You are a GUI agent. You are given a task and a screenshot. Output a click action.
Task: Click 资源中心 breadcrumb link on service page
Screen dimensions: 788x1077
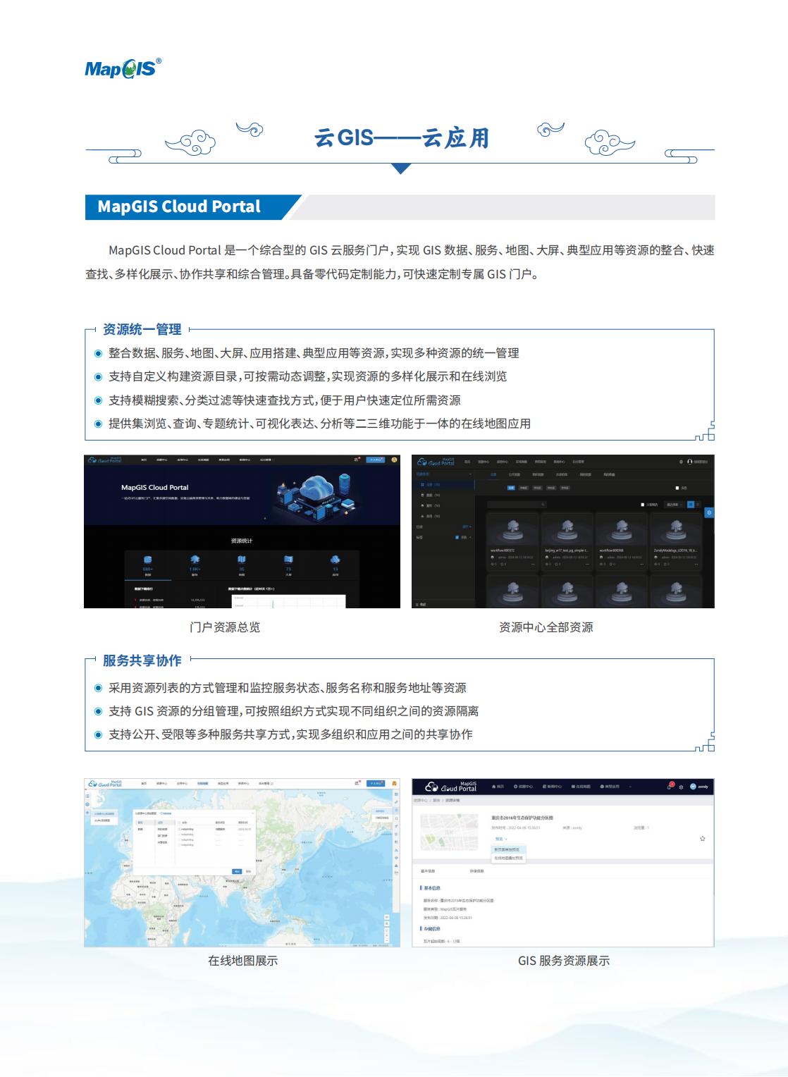click(419, 800)
